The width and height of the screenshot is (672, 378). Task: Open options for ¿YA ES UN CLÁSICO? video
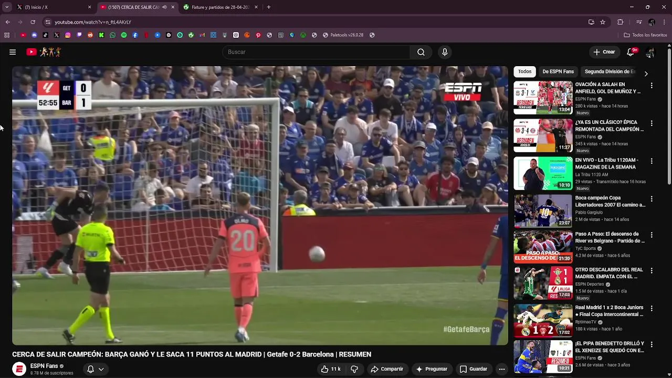[652, 123]
